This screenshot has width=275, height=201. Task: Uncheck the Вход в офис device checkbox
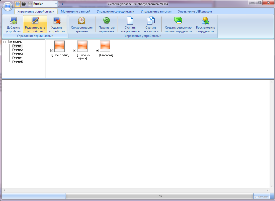point(52,50)
